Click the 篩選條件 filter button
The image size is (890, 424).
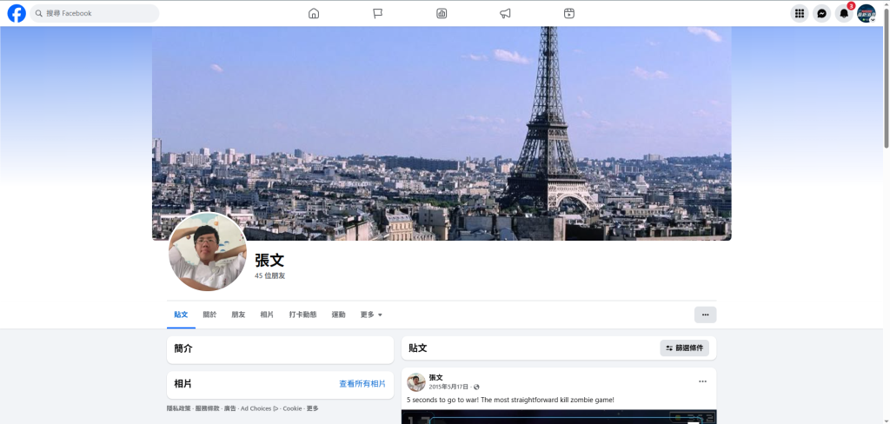tap(684, 348)
